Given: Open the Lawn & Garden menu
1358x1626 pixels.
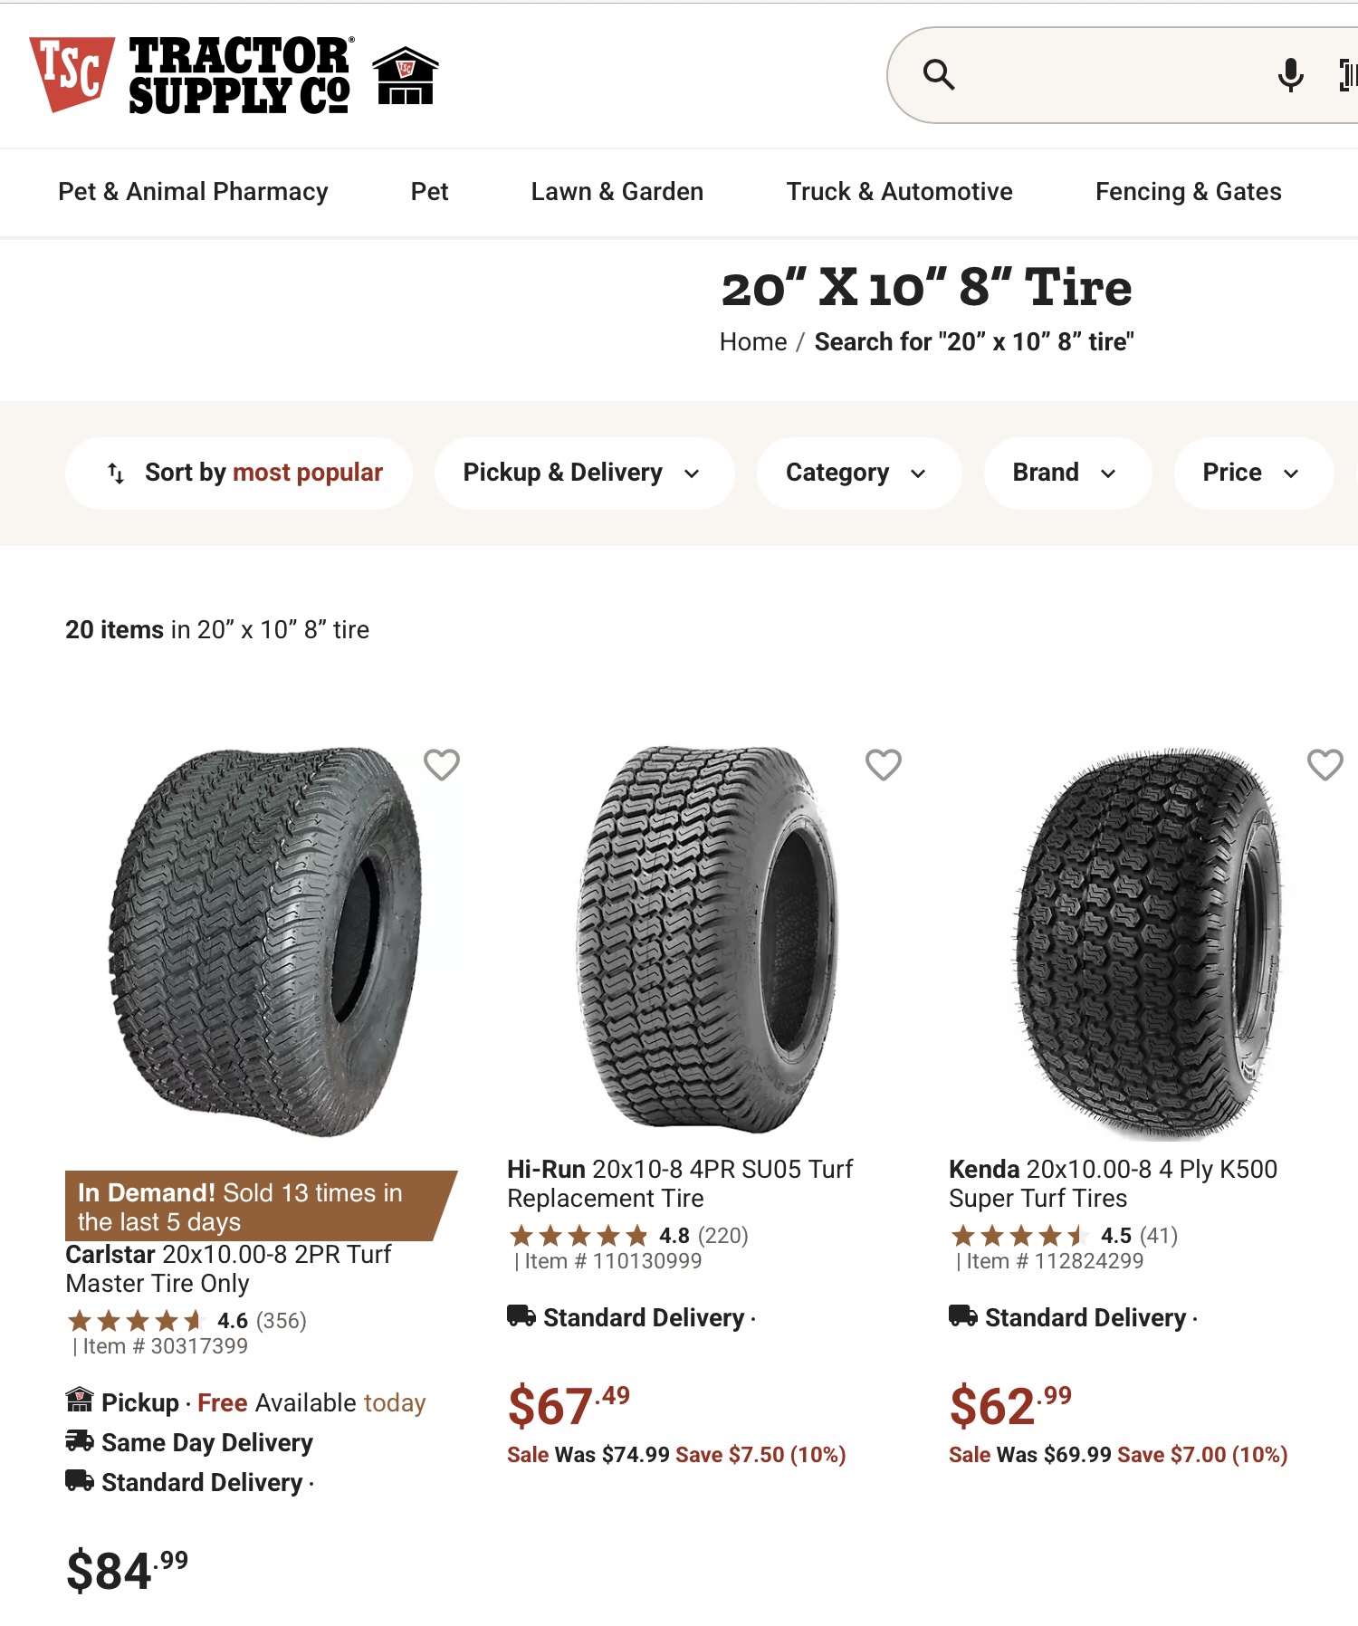Looking at the screenshot, I should [617, 192].
